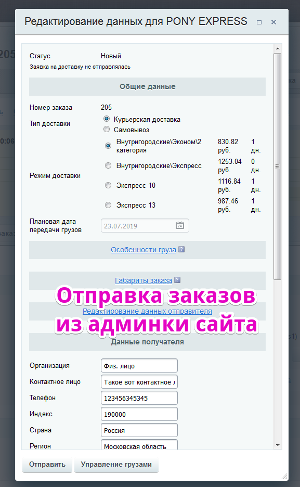Maximize the PONY EXPRESS dialog

(259, 22)
